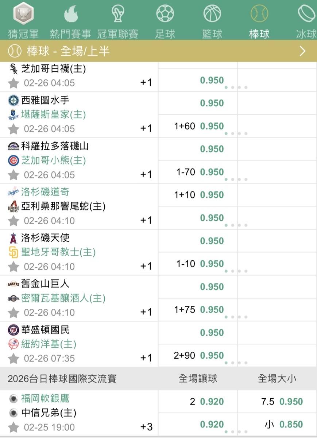317x438 pixels.
Task: Expand +3 more markets for 中信兄弟 game
Action: tap(146, 427)
